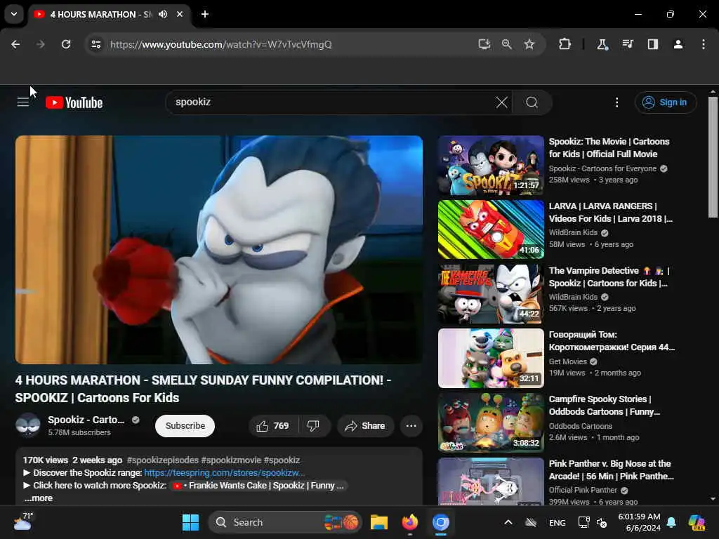Open Spookiz channel avatar
This screenshot has width=719, height=539.
point(27,425)
